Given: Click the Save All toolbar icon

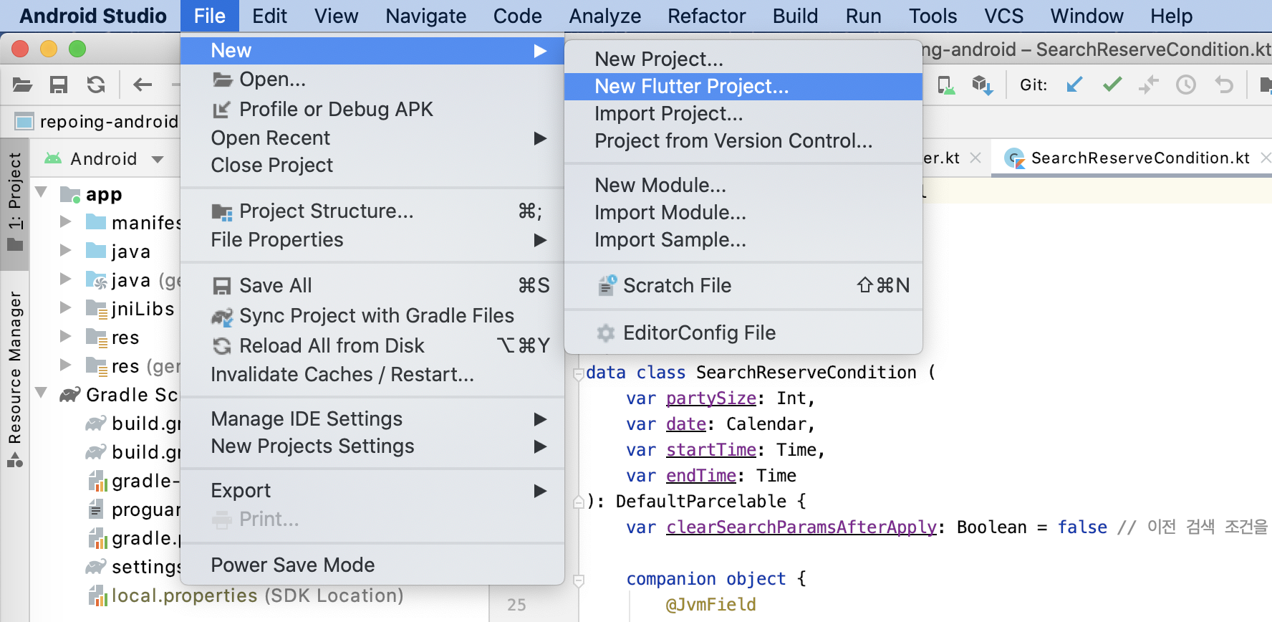Looking at the screenshot, I should click(x=59, y=85).
